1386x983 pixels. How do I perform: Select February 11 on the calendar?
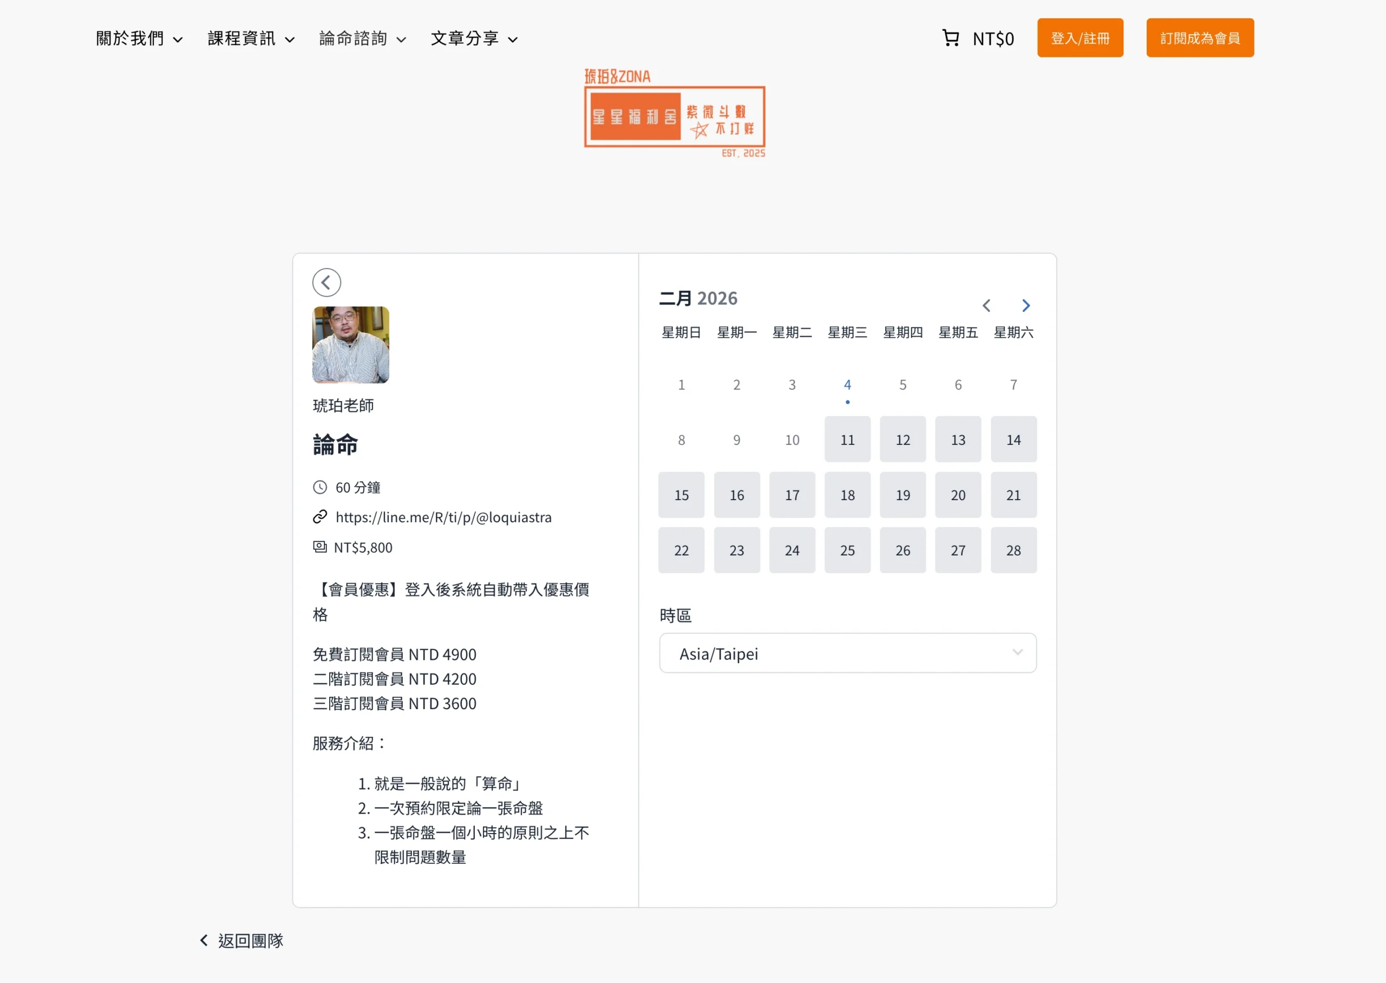847,440
